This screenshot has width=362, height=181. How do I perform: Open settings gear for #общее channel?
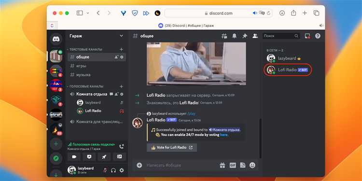pyautogui.click(x=122, y=57)
